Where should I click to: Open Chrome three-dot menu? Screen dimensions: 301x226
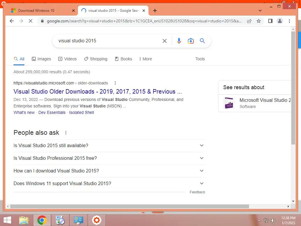click(289, 21)
